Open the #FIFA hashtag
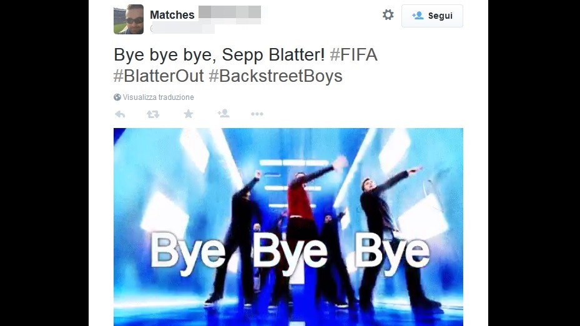 [x=353, y=55]
